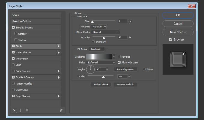Uncheck the Gradient Overlay checkbox
The height and width of the screenshot is (120, 204).
13,77
